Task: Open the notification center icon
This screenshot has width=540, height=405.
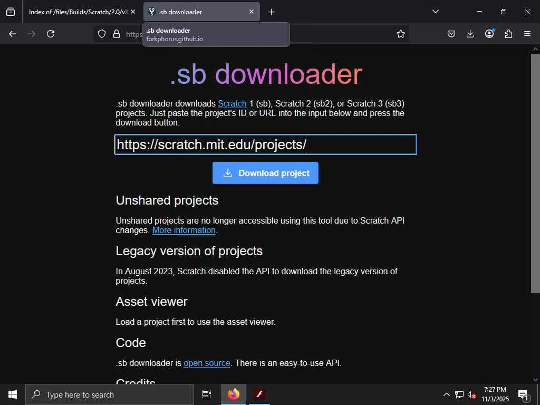Action: (523, 394)
